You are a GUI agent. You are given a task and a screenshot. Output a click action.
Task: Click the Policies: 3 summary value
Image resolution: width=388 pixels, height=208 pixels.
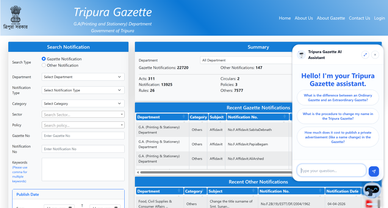click(x=229, y=84)
